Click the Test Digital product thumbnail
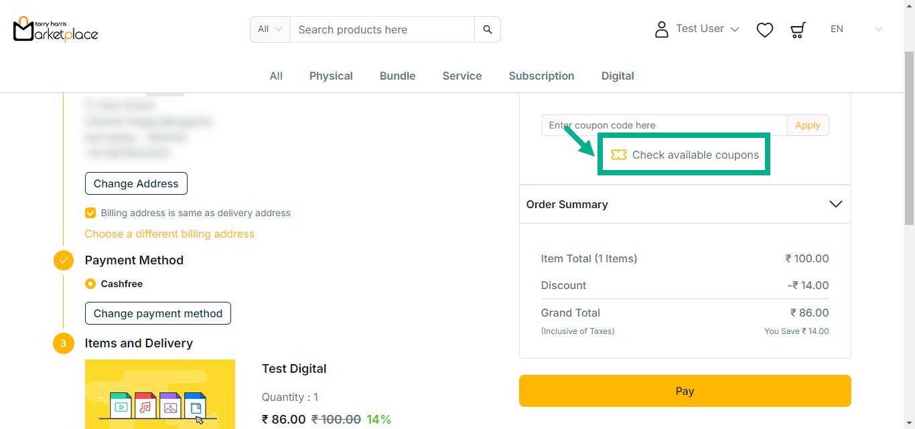 [x=160, y=394]
